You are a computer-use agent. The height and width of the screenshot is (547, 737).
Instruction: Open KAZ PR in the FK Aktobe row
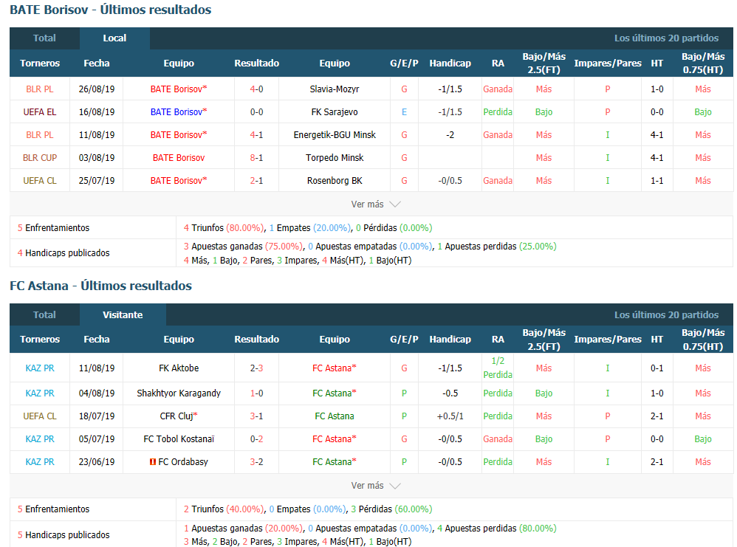click(x=40, y=368)
